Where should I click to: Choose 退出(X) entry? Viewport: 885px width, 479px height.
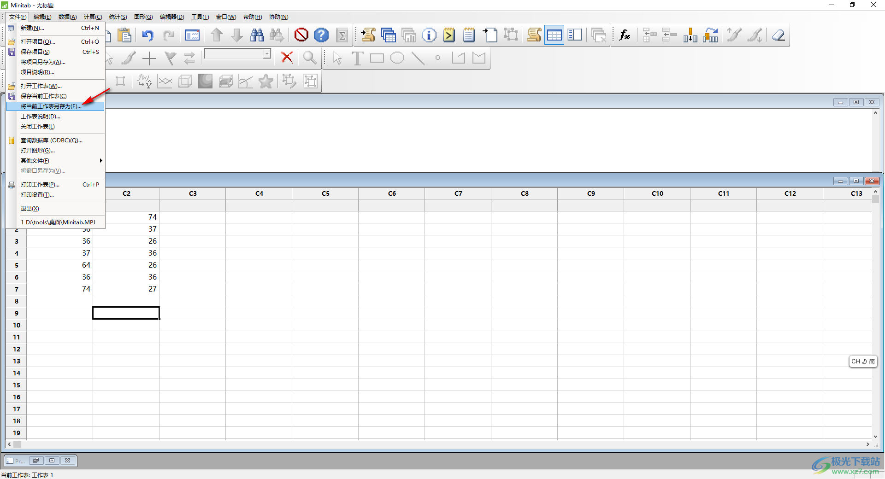coord(55,209)
